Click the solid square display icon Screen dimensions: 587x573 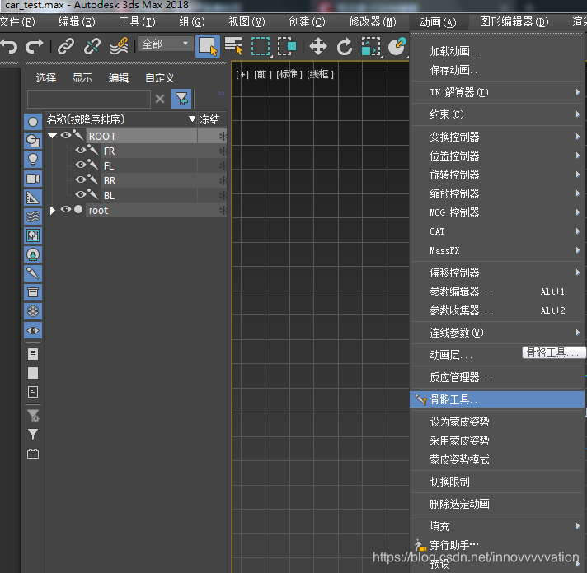(x=33, y=373)
